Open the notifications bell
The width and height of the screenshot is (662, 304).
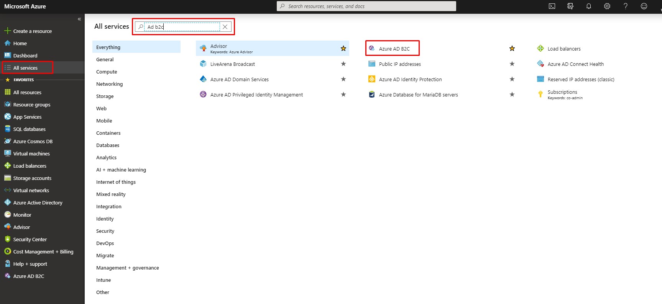coord(589,6)
